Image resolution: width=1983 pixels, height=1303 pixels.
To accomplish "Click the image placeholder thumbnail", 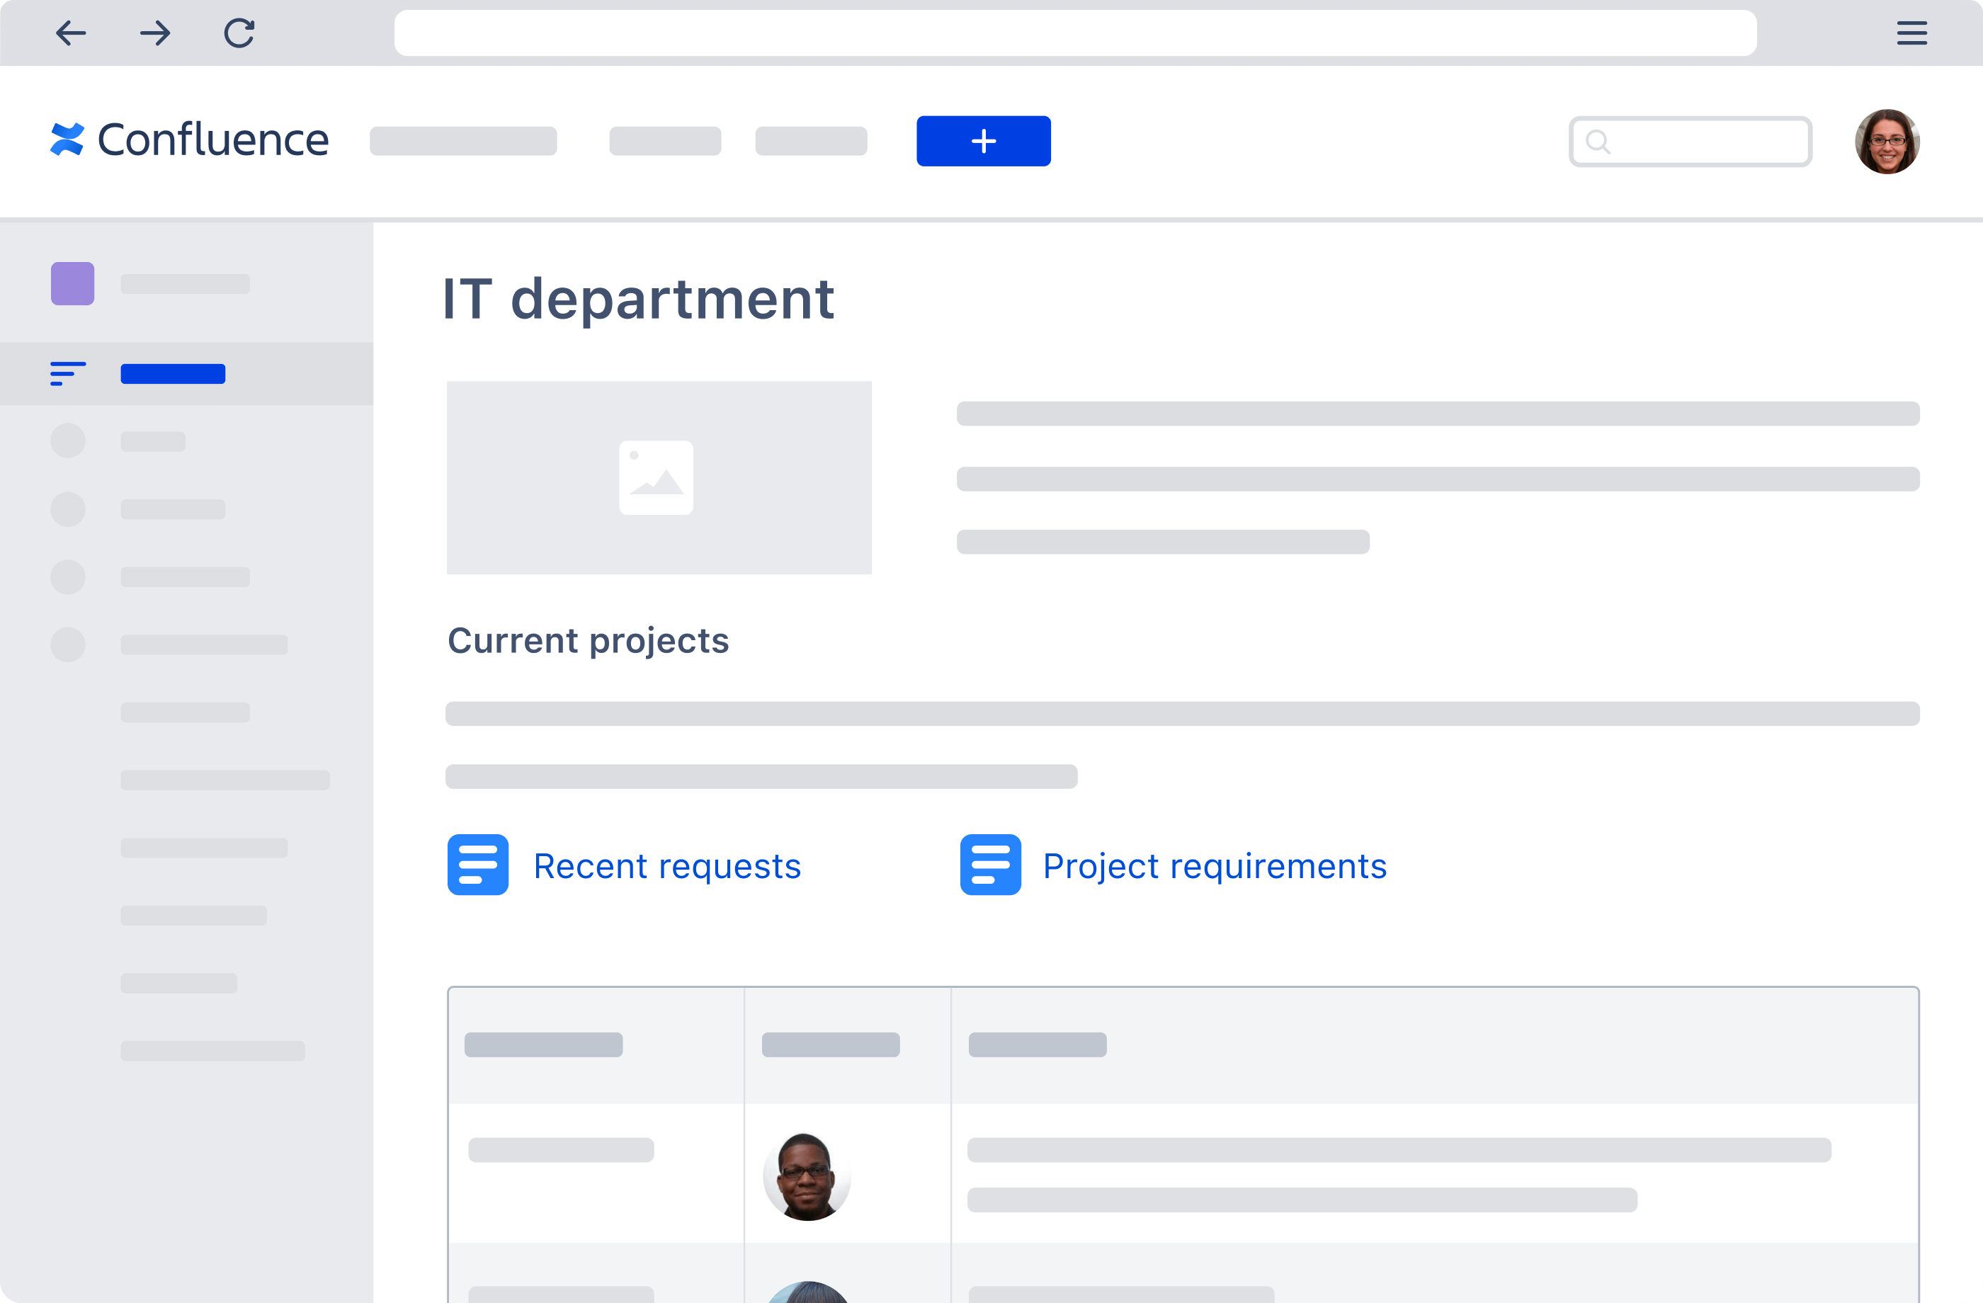I will [x=658, y=477].
